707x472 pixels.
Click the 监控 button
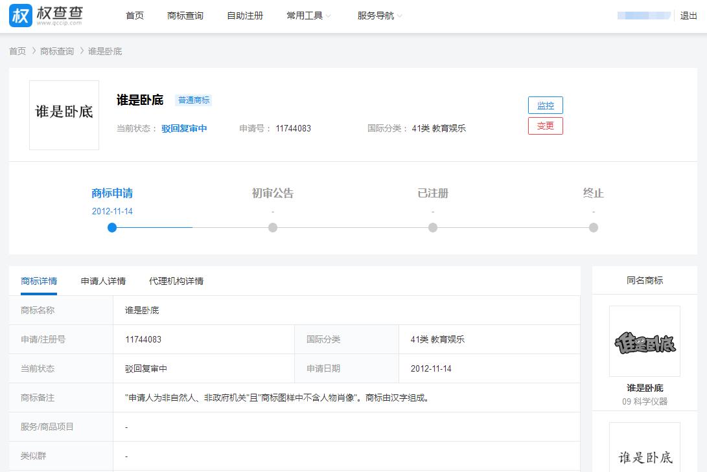pyautogui.click(x=545, y=105)
